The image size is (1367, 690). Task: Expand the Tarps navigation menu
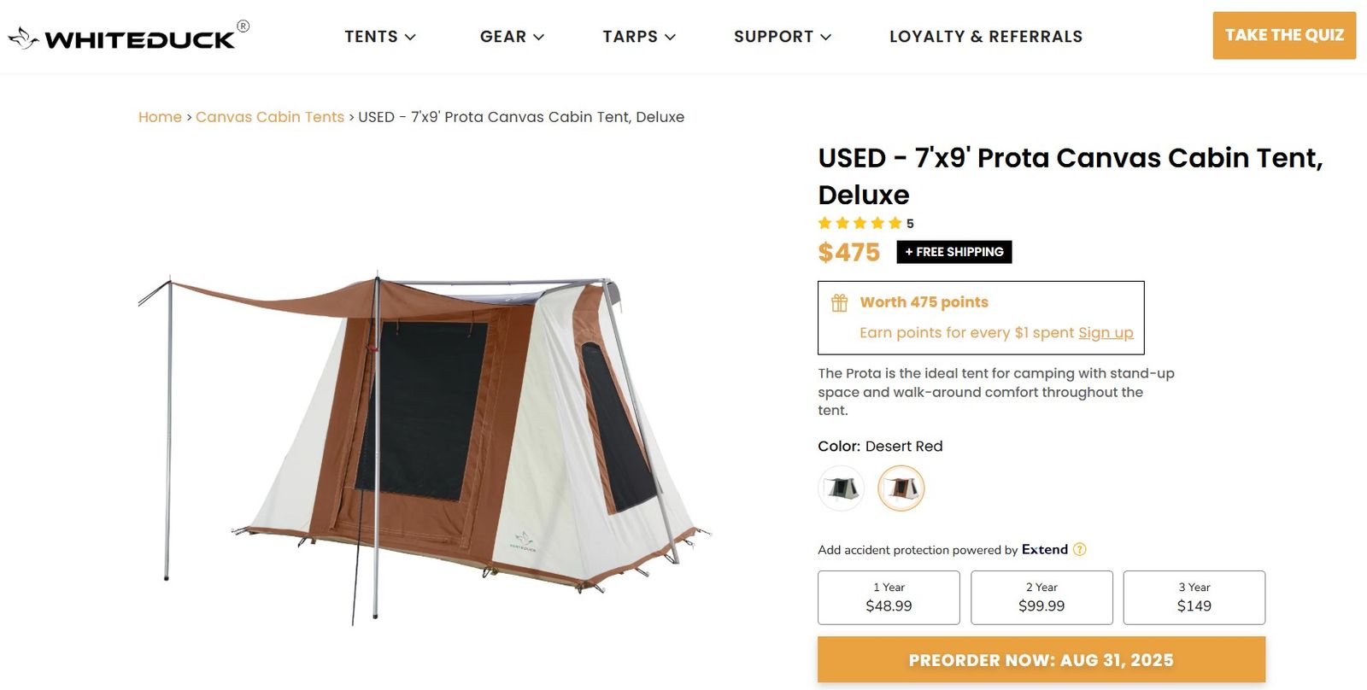coord(639,37)
